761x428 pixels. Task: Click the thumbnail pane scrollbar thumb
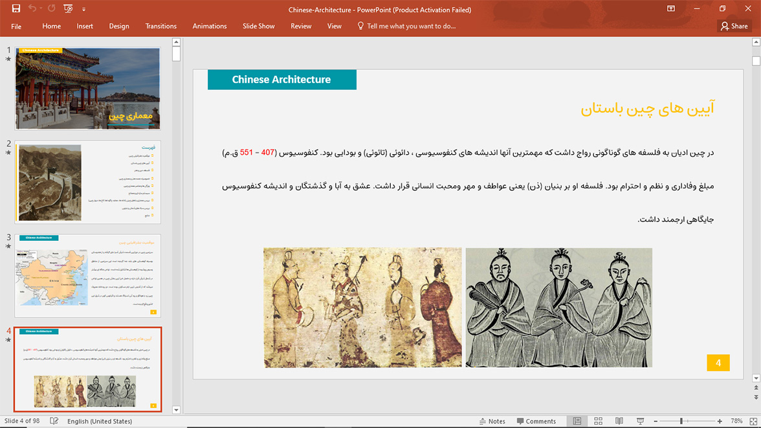(176, 54)
